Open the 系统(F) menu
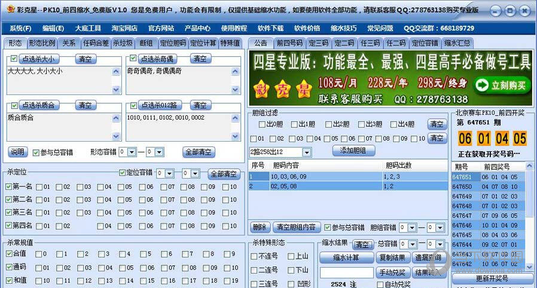The width and height of the screenshot is (537, 288). tap(20, 29)
